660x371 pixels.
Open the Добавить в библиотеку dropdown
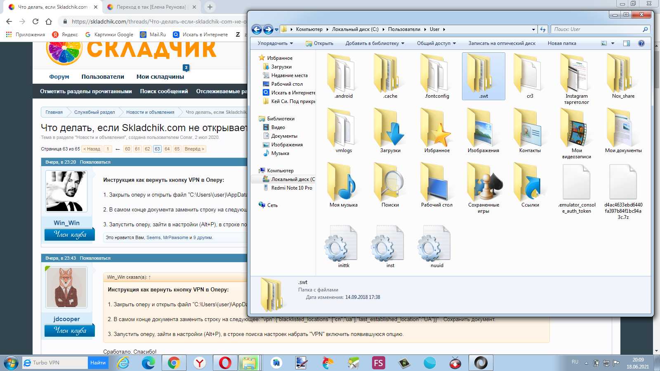pyautogui.click(x=375, y=43)
